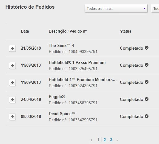
Task: Select page 1 in pagination
Action: point(98,140)
